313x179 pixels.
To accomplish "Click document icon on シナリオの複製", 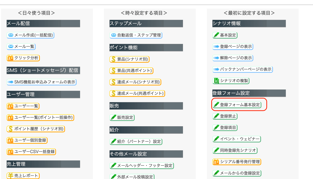I will pyautogui.click(x=216, y=81).
